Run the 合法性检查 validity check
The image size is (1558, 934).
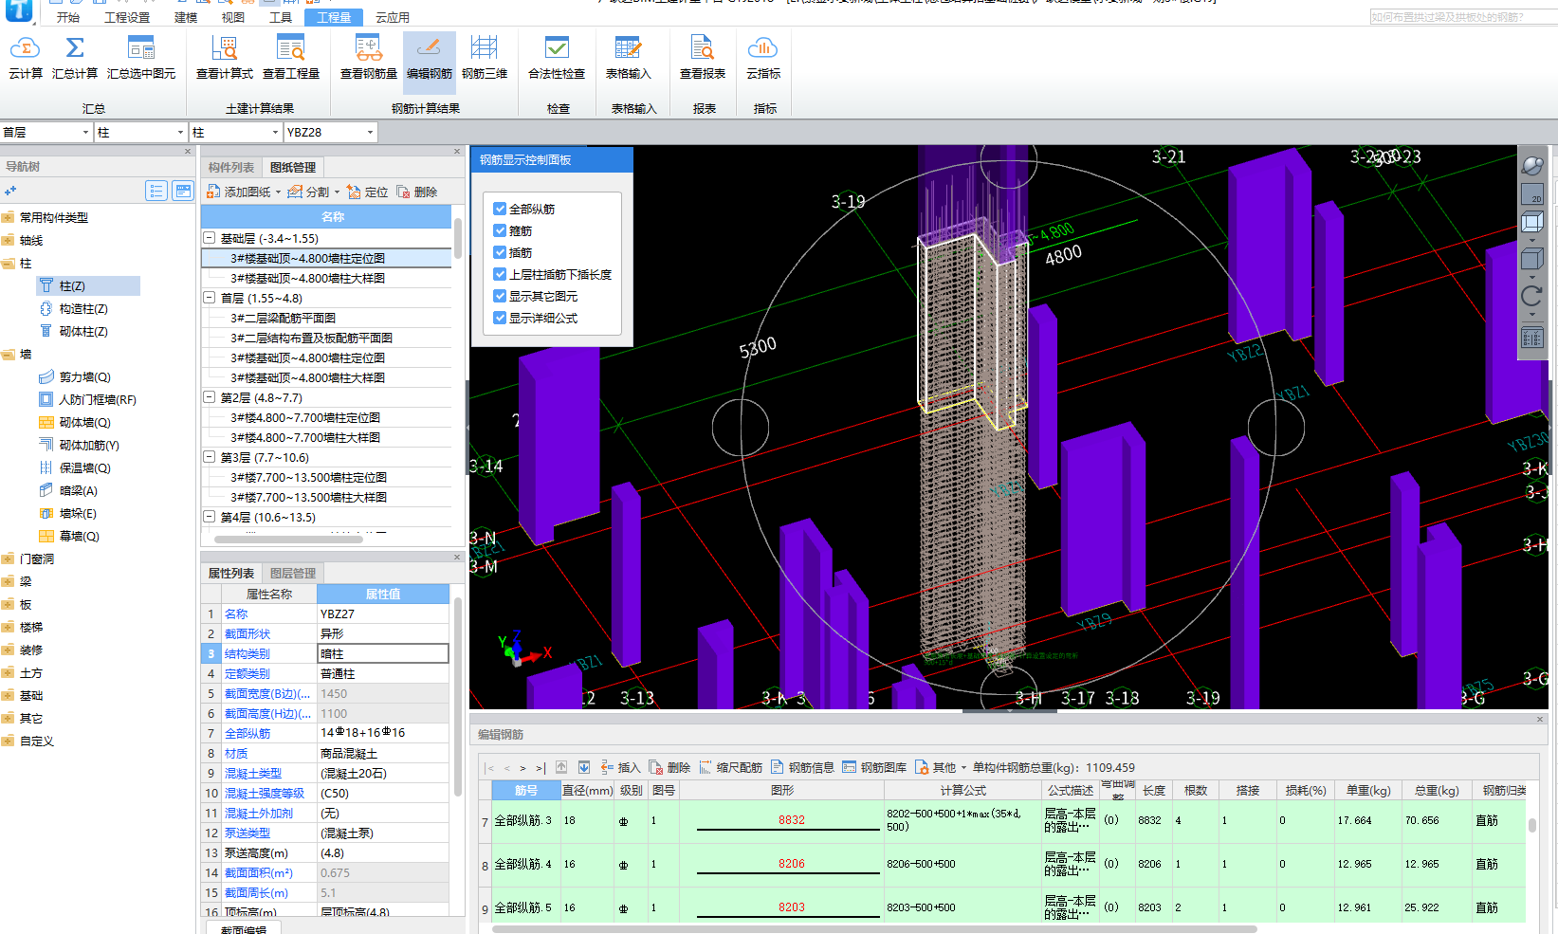[x=557, y=57]
